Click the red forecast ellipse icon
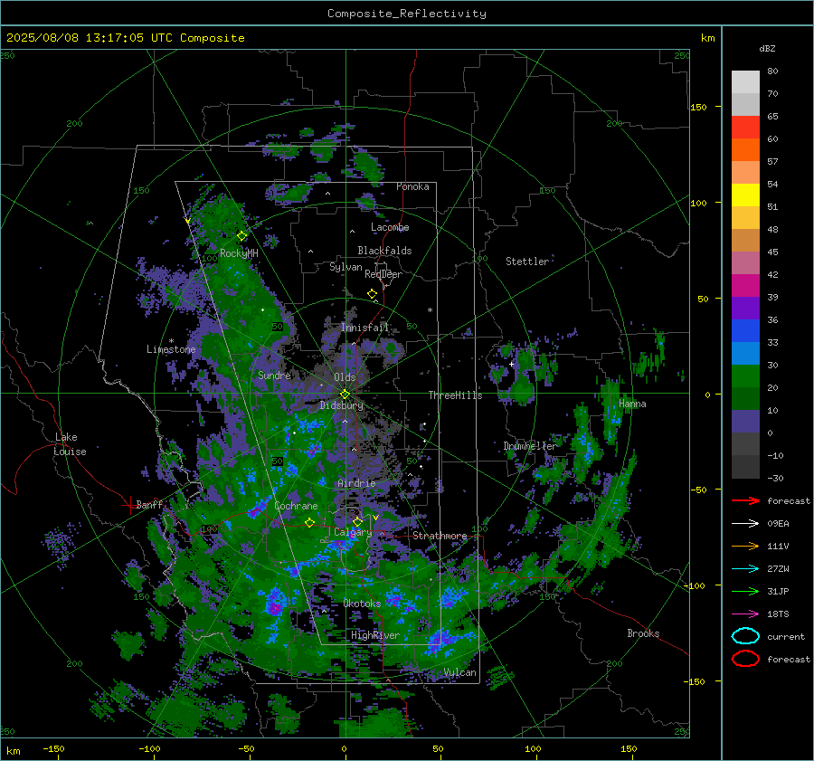The height and width of the screenshot is (761, 814). pyautogui.click(x=745, y=659)
